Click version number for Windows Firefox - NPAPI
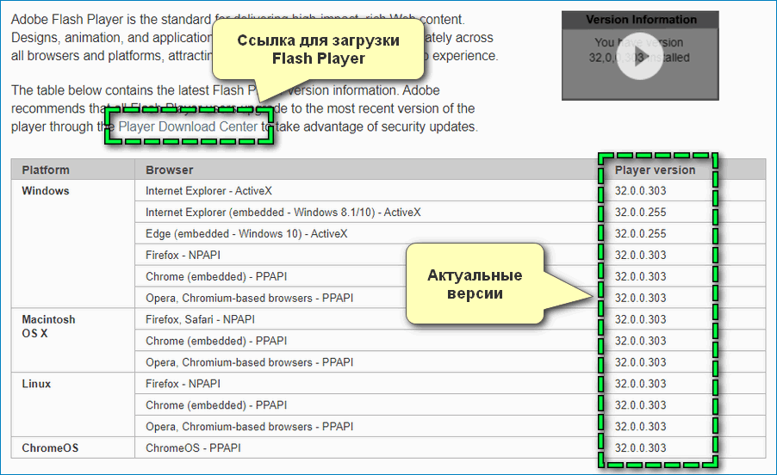 pos(640,256)
